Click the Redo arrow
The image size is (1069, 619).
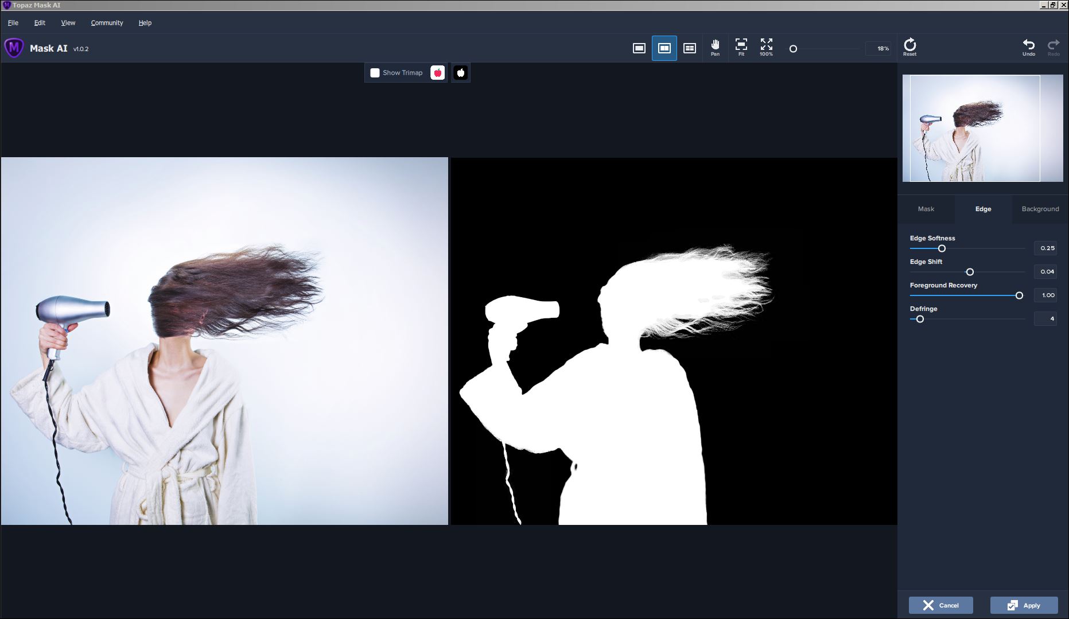[1054, 48]
